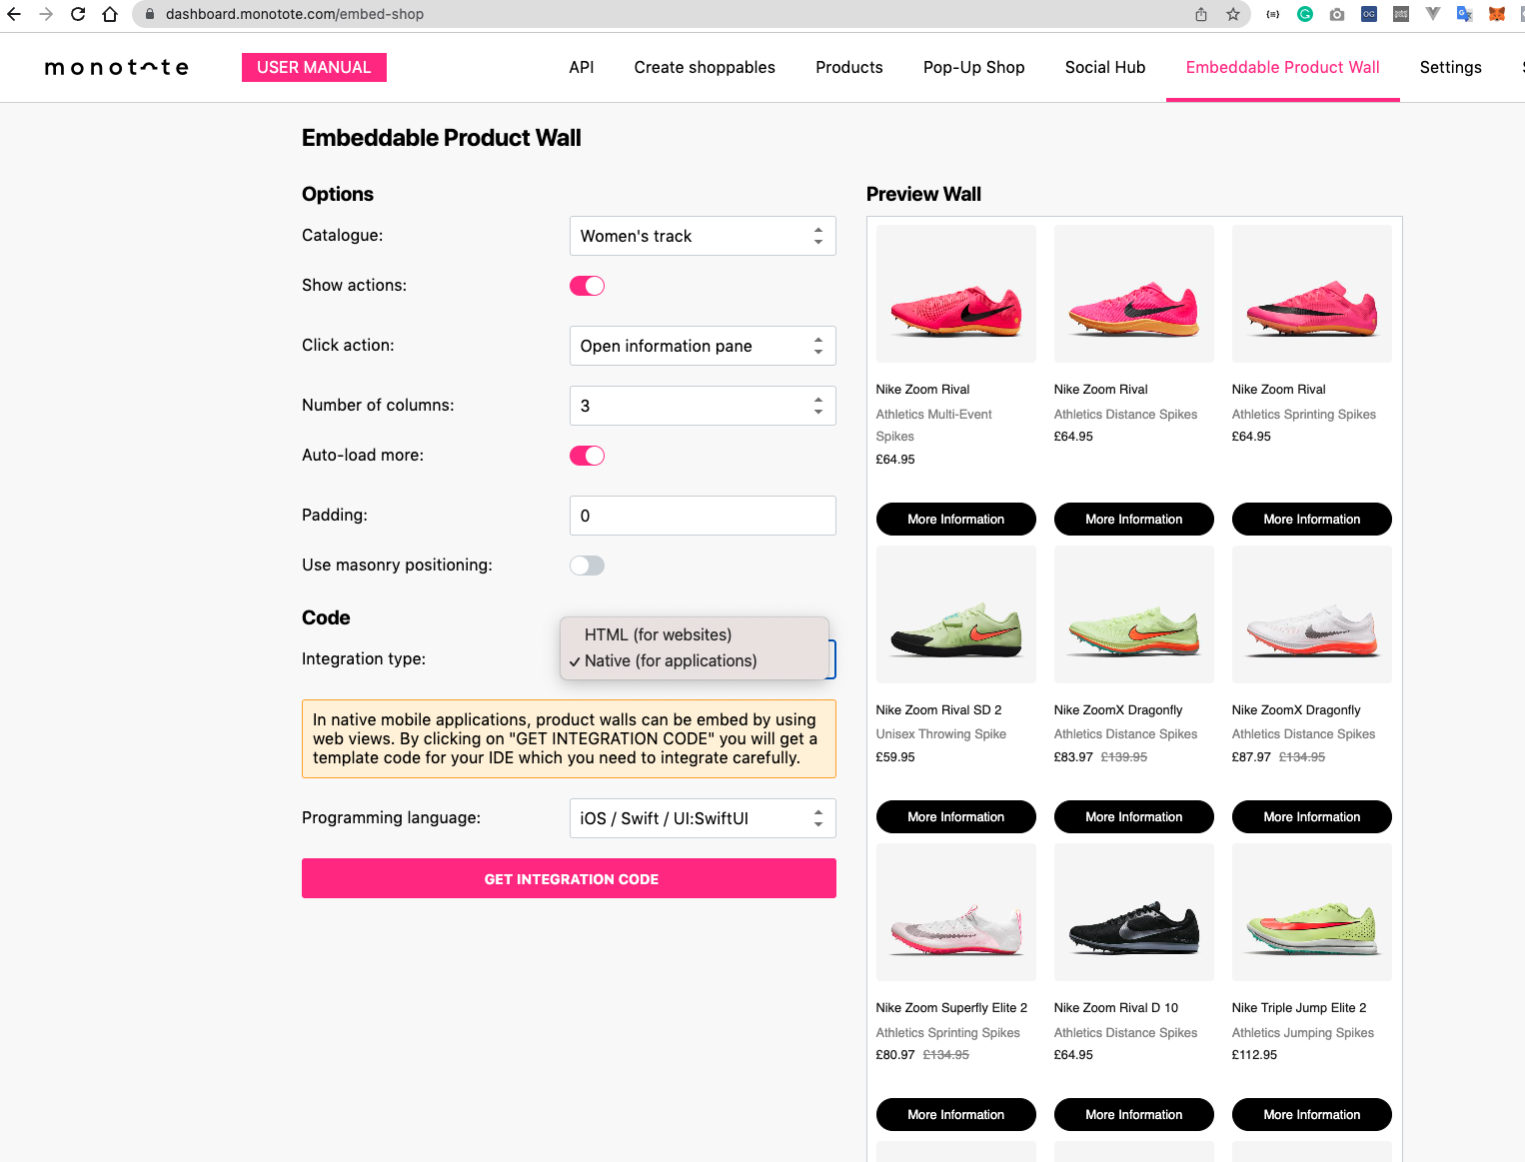This screenshot has width=1525, height=1162.
Task: Select the Embeddable Product Wall tab
Action: coord(1283,67)
